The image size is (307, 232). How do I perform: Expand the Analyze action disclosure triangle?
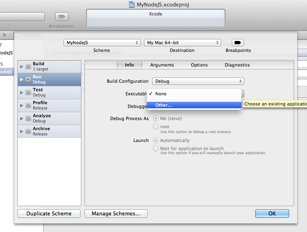(21, 118)
